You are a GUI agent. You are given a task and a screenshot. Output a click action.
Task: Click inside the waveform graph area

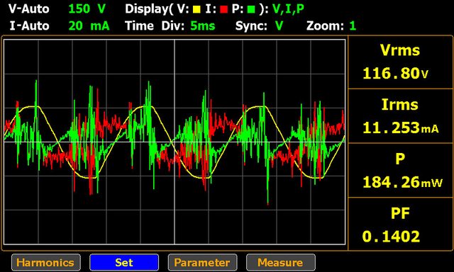[x=175, y=142]
